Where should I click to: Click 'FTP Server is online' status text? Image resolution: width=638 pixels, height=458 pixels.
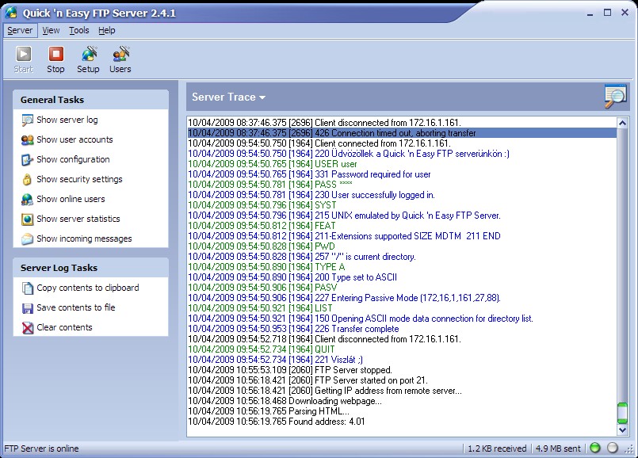click(x=41, y=448)
